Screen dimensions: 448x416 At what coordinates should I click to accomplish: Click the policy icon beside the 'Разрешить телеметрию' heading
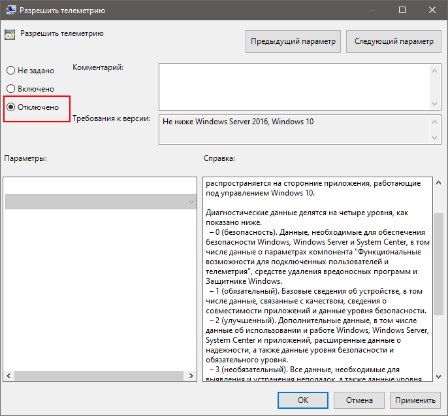pos(10,35)
